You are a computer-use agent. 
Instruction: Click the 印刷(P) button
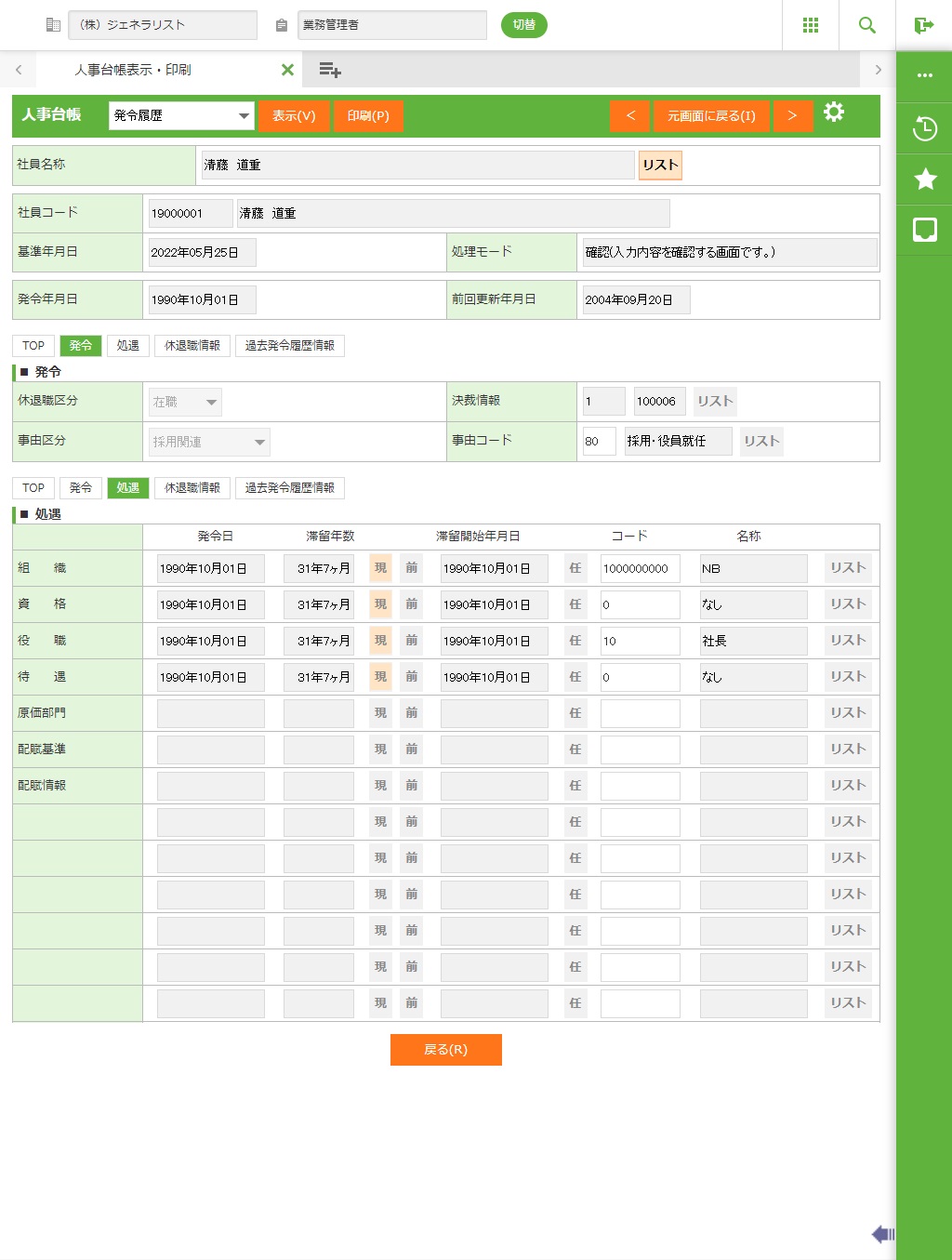368,116
